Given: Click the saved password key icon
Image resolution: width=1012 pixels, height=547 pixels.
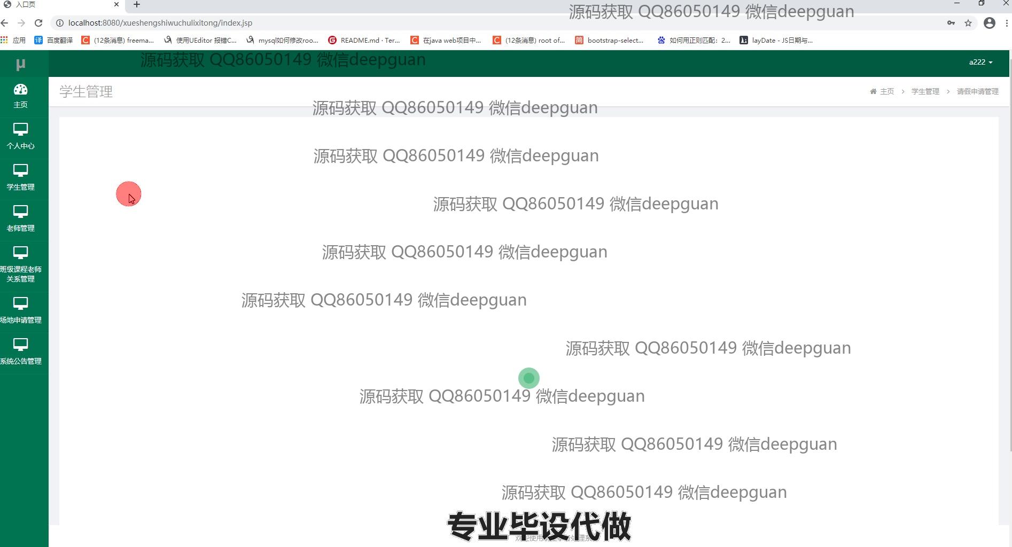Looking at the screenshot, I should [x=951, y=23].
